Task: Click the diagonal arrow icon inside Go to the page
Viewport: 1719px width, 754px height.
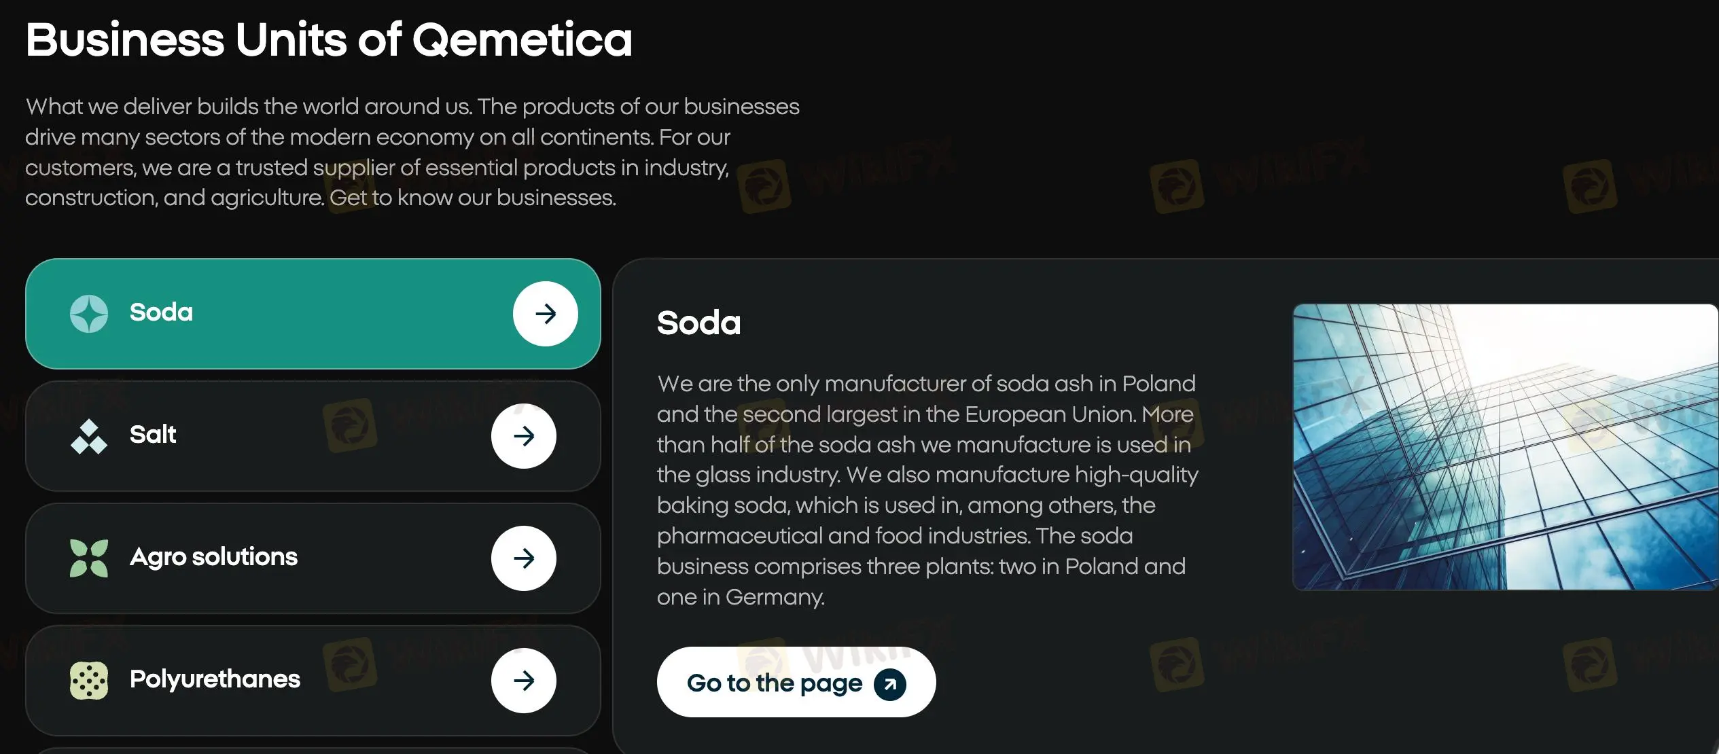Action: coord(890,683)
